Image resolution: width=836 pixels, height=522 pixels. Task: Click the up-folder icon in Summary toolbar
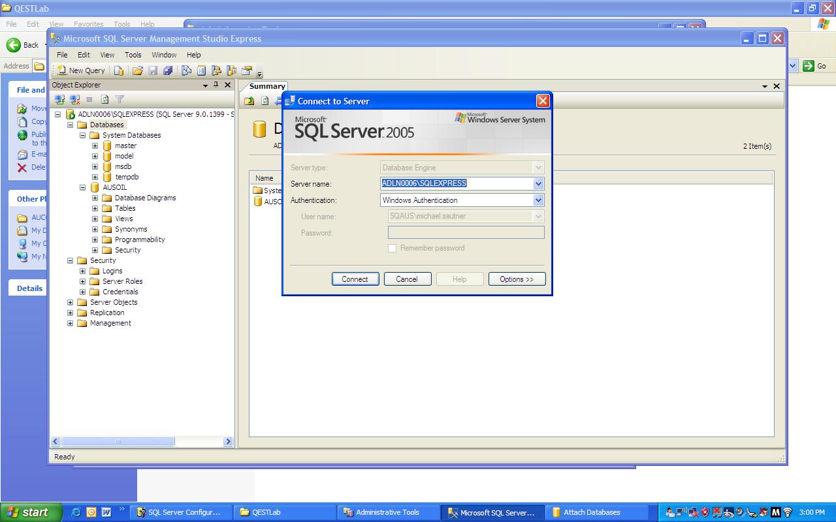pos(249,100)
